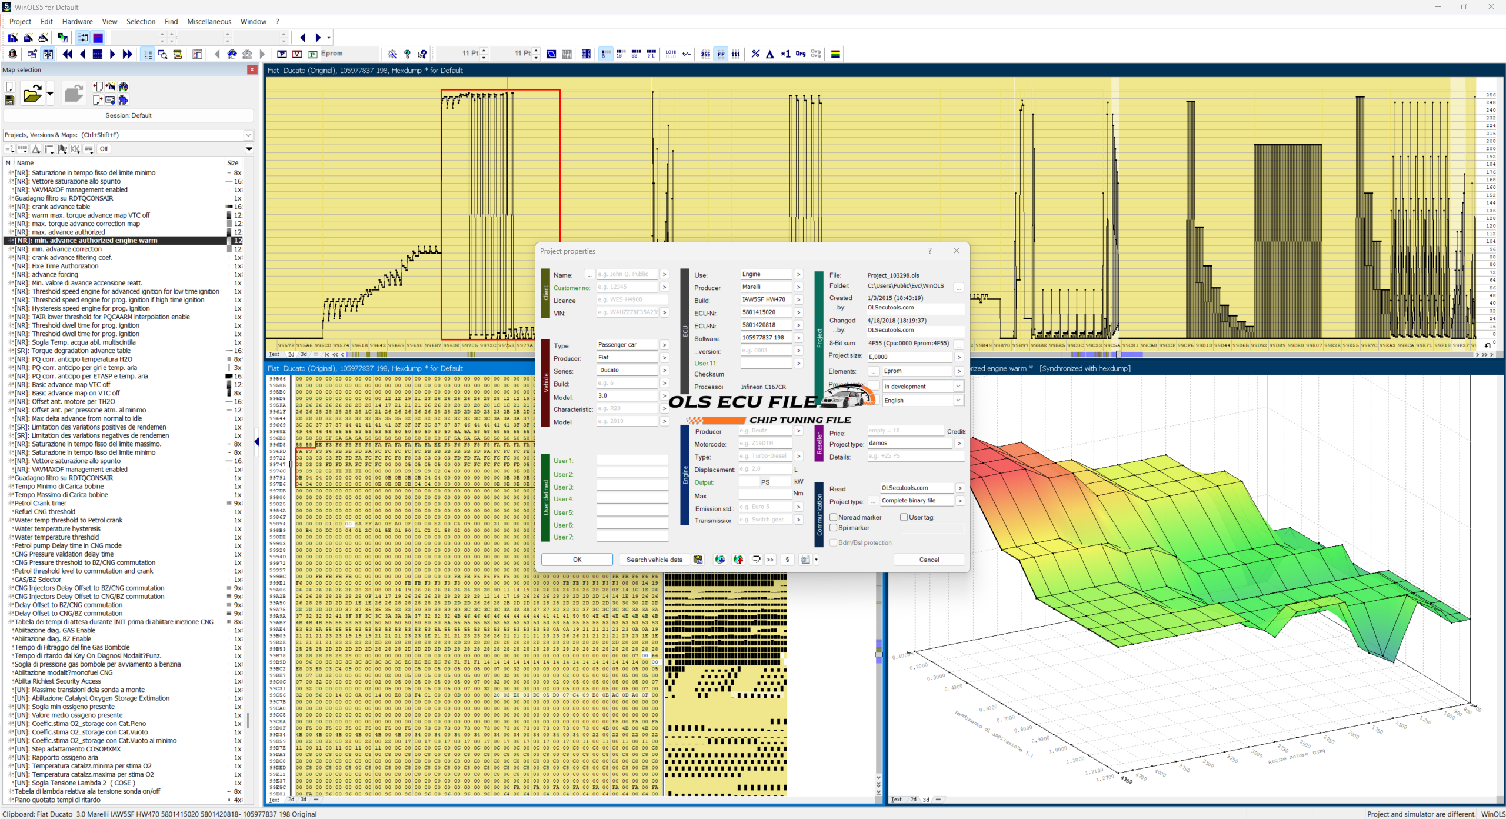Click the arrow button beside Project size field
The image size is (1506, 819).
click(959, 357)
